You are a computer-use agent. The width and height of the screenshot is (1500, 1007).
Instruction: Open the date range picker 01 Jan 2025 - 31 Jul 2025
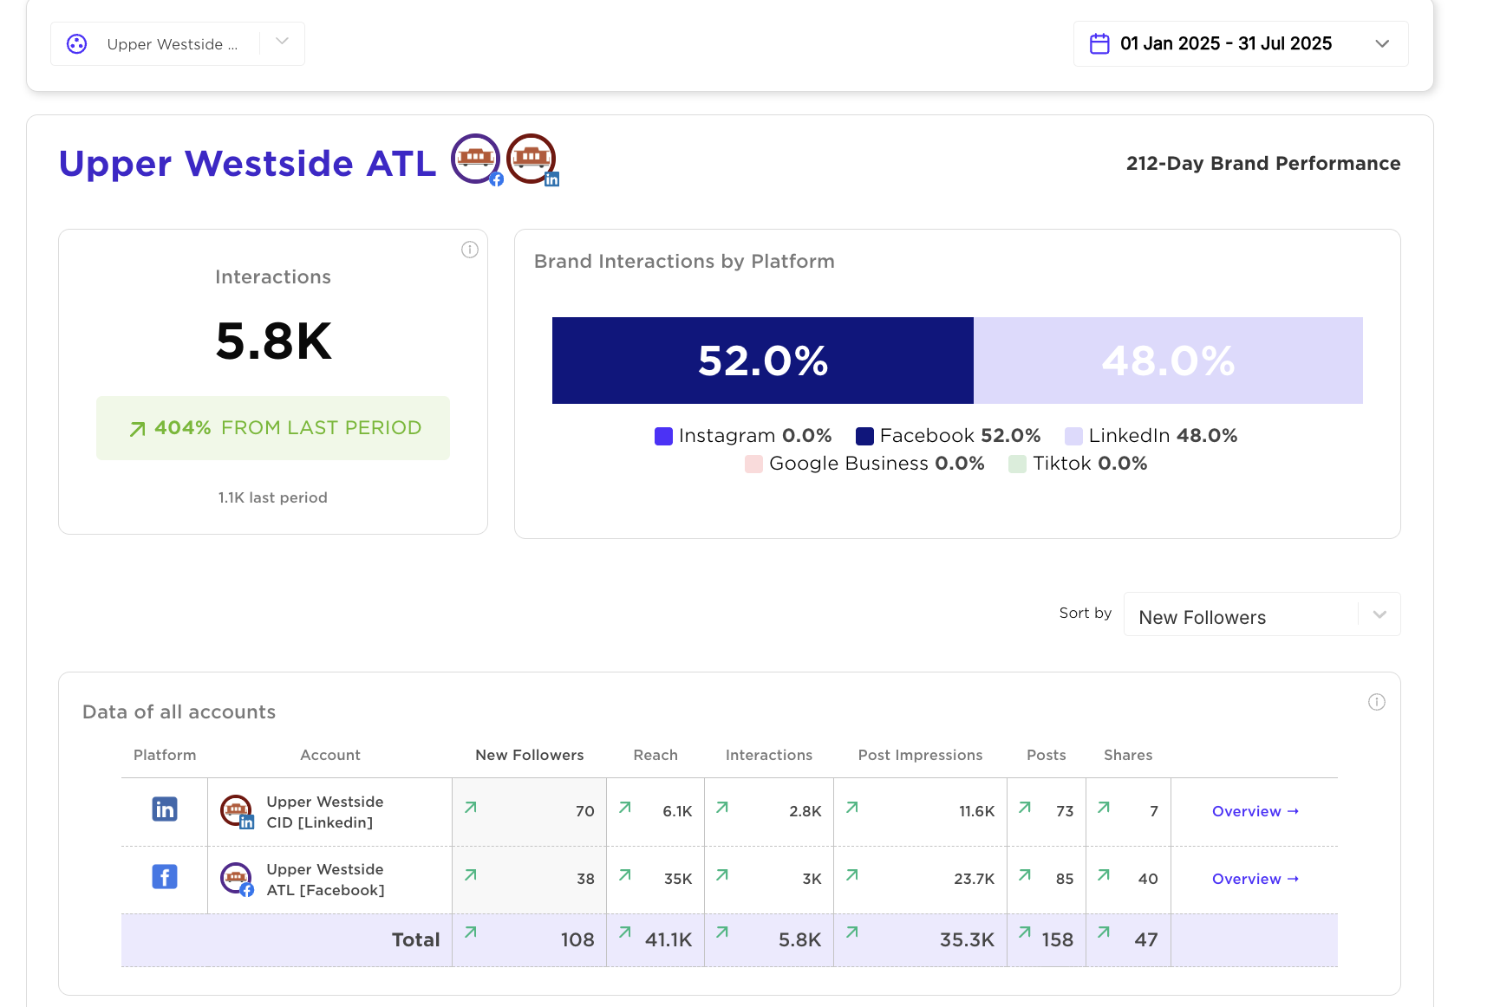[x=1241, y=43]
